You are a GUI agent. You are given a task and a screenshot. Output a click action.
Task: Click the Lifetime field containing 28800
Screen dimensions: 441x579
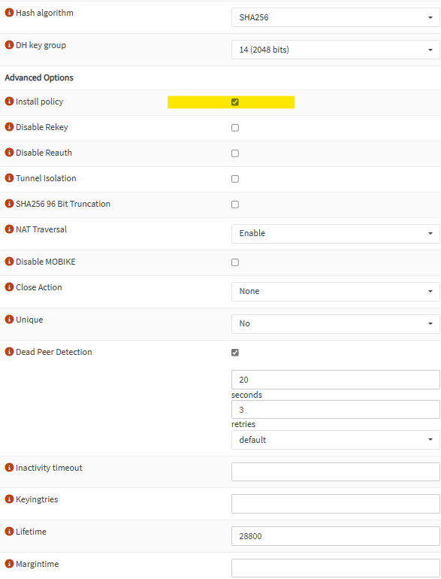tap(336, 536)
